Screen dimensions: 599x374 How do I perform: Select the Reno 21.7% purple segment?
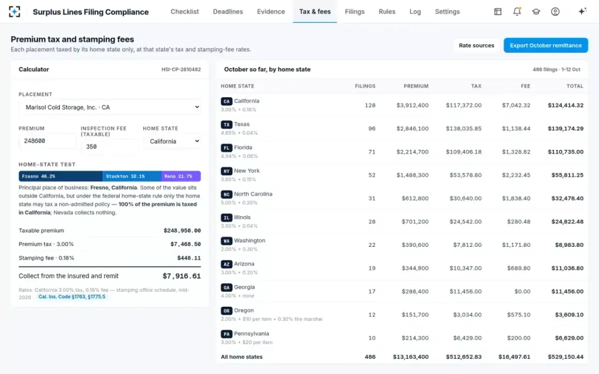coord(181,176)
